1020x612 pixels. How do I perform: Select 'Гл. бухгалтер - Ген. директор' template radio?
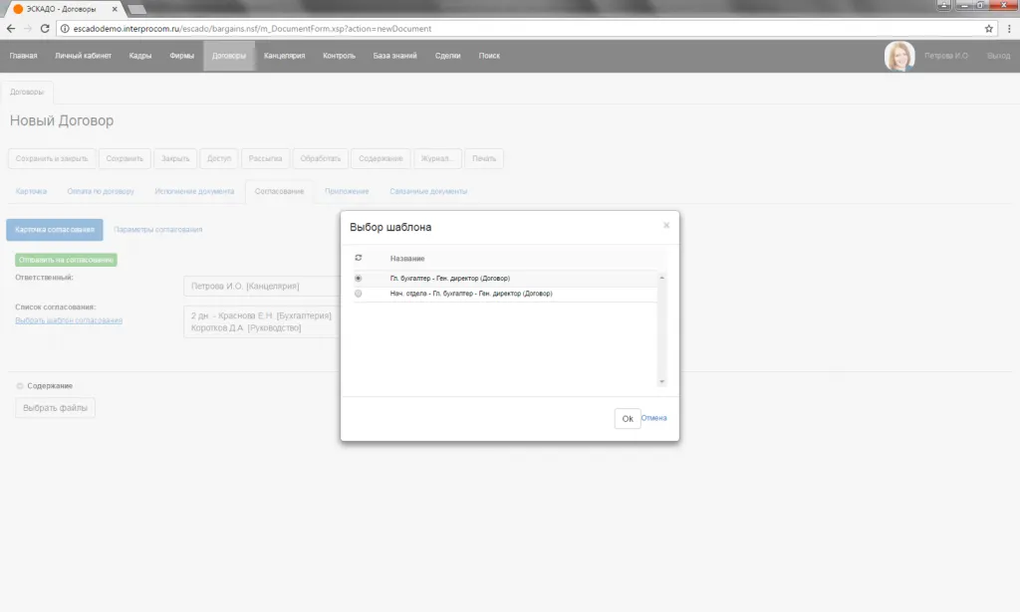tap(359, 279)
